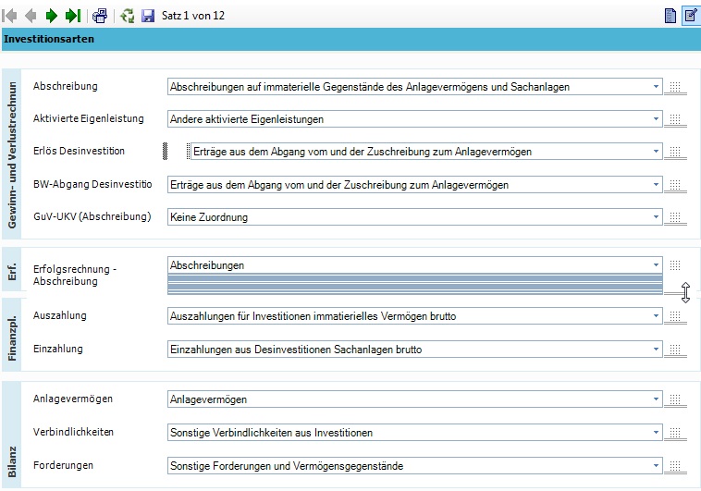Click the save disk icon
This screenshot has width=701, height=491.
tap(148, 16)
